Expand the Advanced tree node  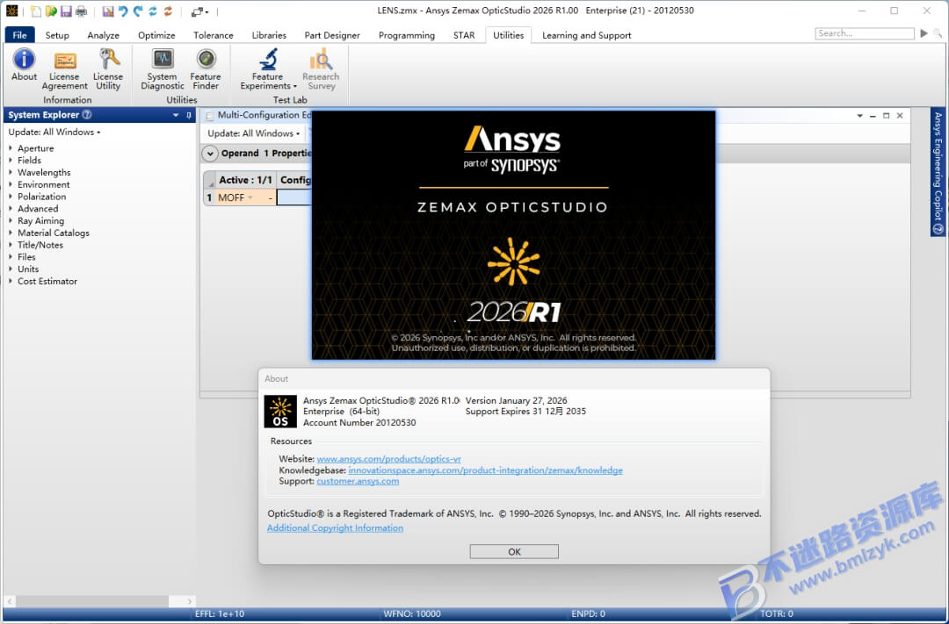[11, 209]
